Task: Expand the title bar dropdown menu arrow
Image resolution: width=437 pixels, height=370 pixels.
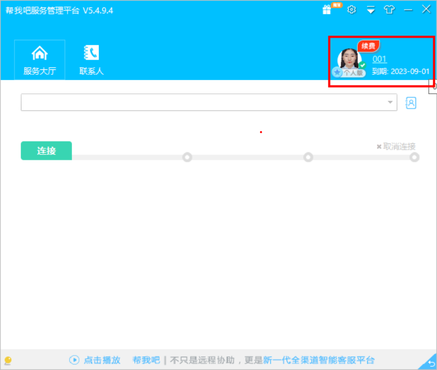Action: click(370, 10)
